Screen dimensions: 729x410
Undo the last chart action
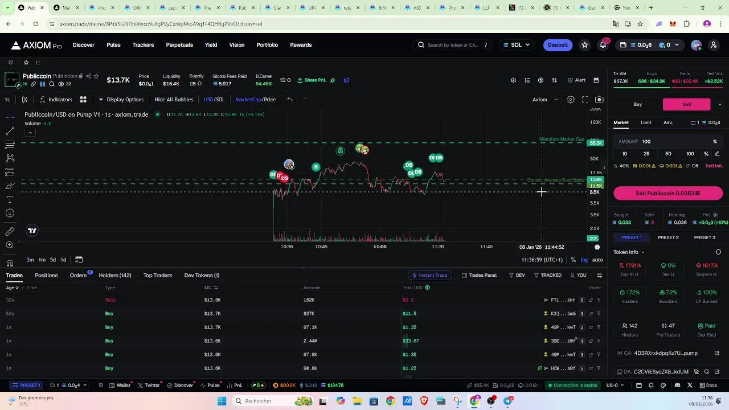pos(290,100)
